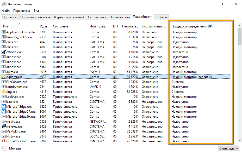Viewport: 242px width, 155px height.
Task: Click the msiexec.exe installer icon
Action: pos(4,126)
